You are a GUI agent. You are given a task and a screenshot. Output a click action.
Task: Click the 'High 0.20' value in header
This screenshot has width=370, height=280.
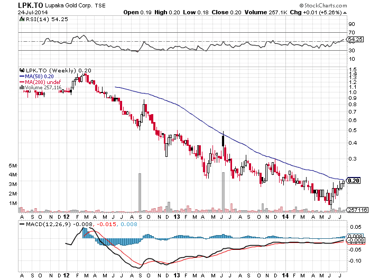point(168,13)
